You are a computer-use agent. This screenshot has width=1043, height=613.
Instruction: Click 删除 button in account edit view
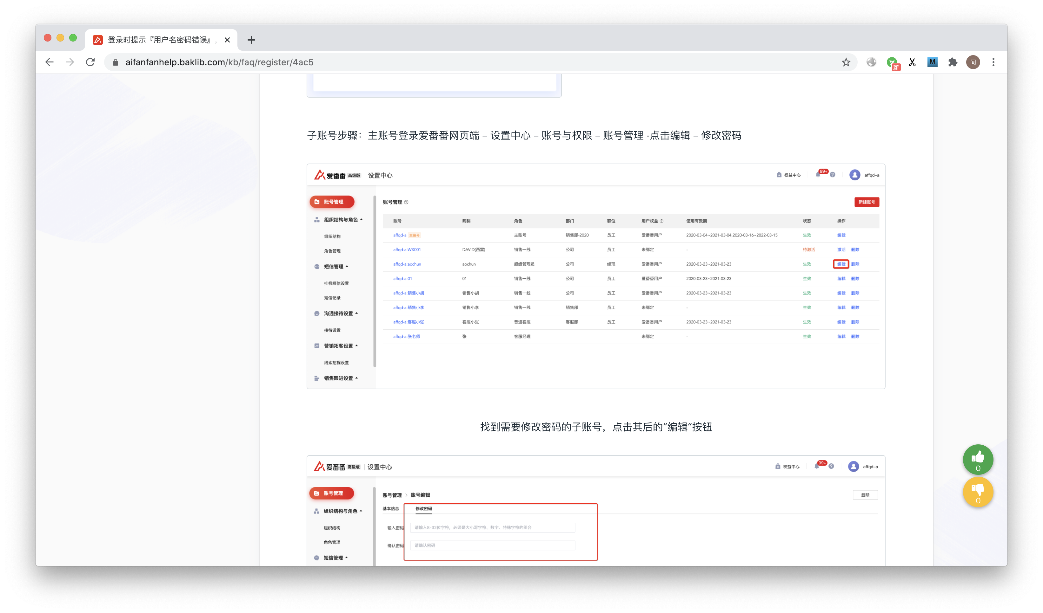click(x=865, y=495)
